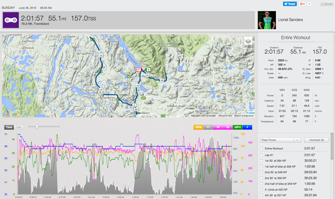Check the 4th 30' at 337 NP box
This screenshot has height=199, width=335.
click(x=261, y=195)
